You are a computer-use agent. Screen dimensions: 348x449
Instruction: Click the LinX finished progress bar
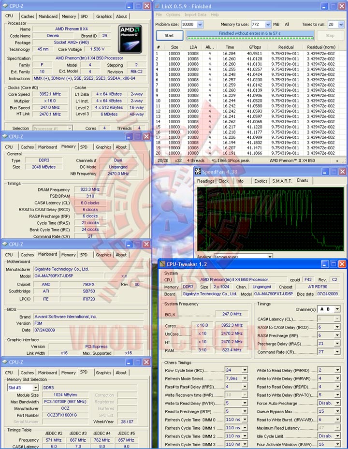250,35
